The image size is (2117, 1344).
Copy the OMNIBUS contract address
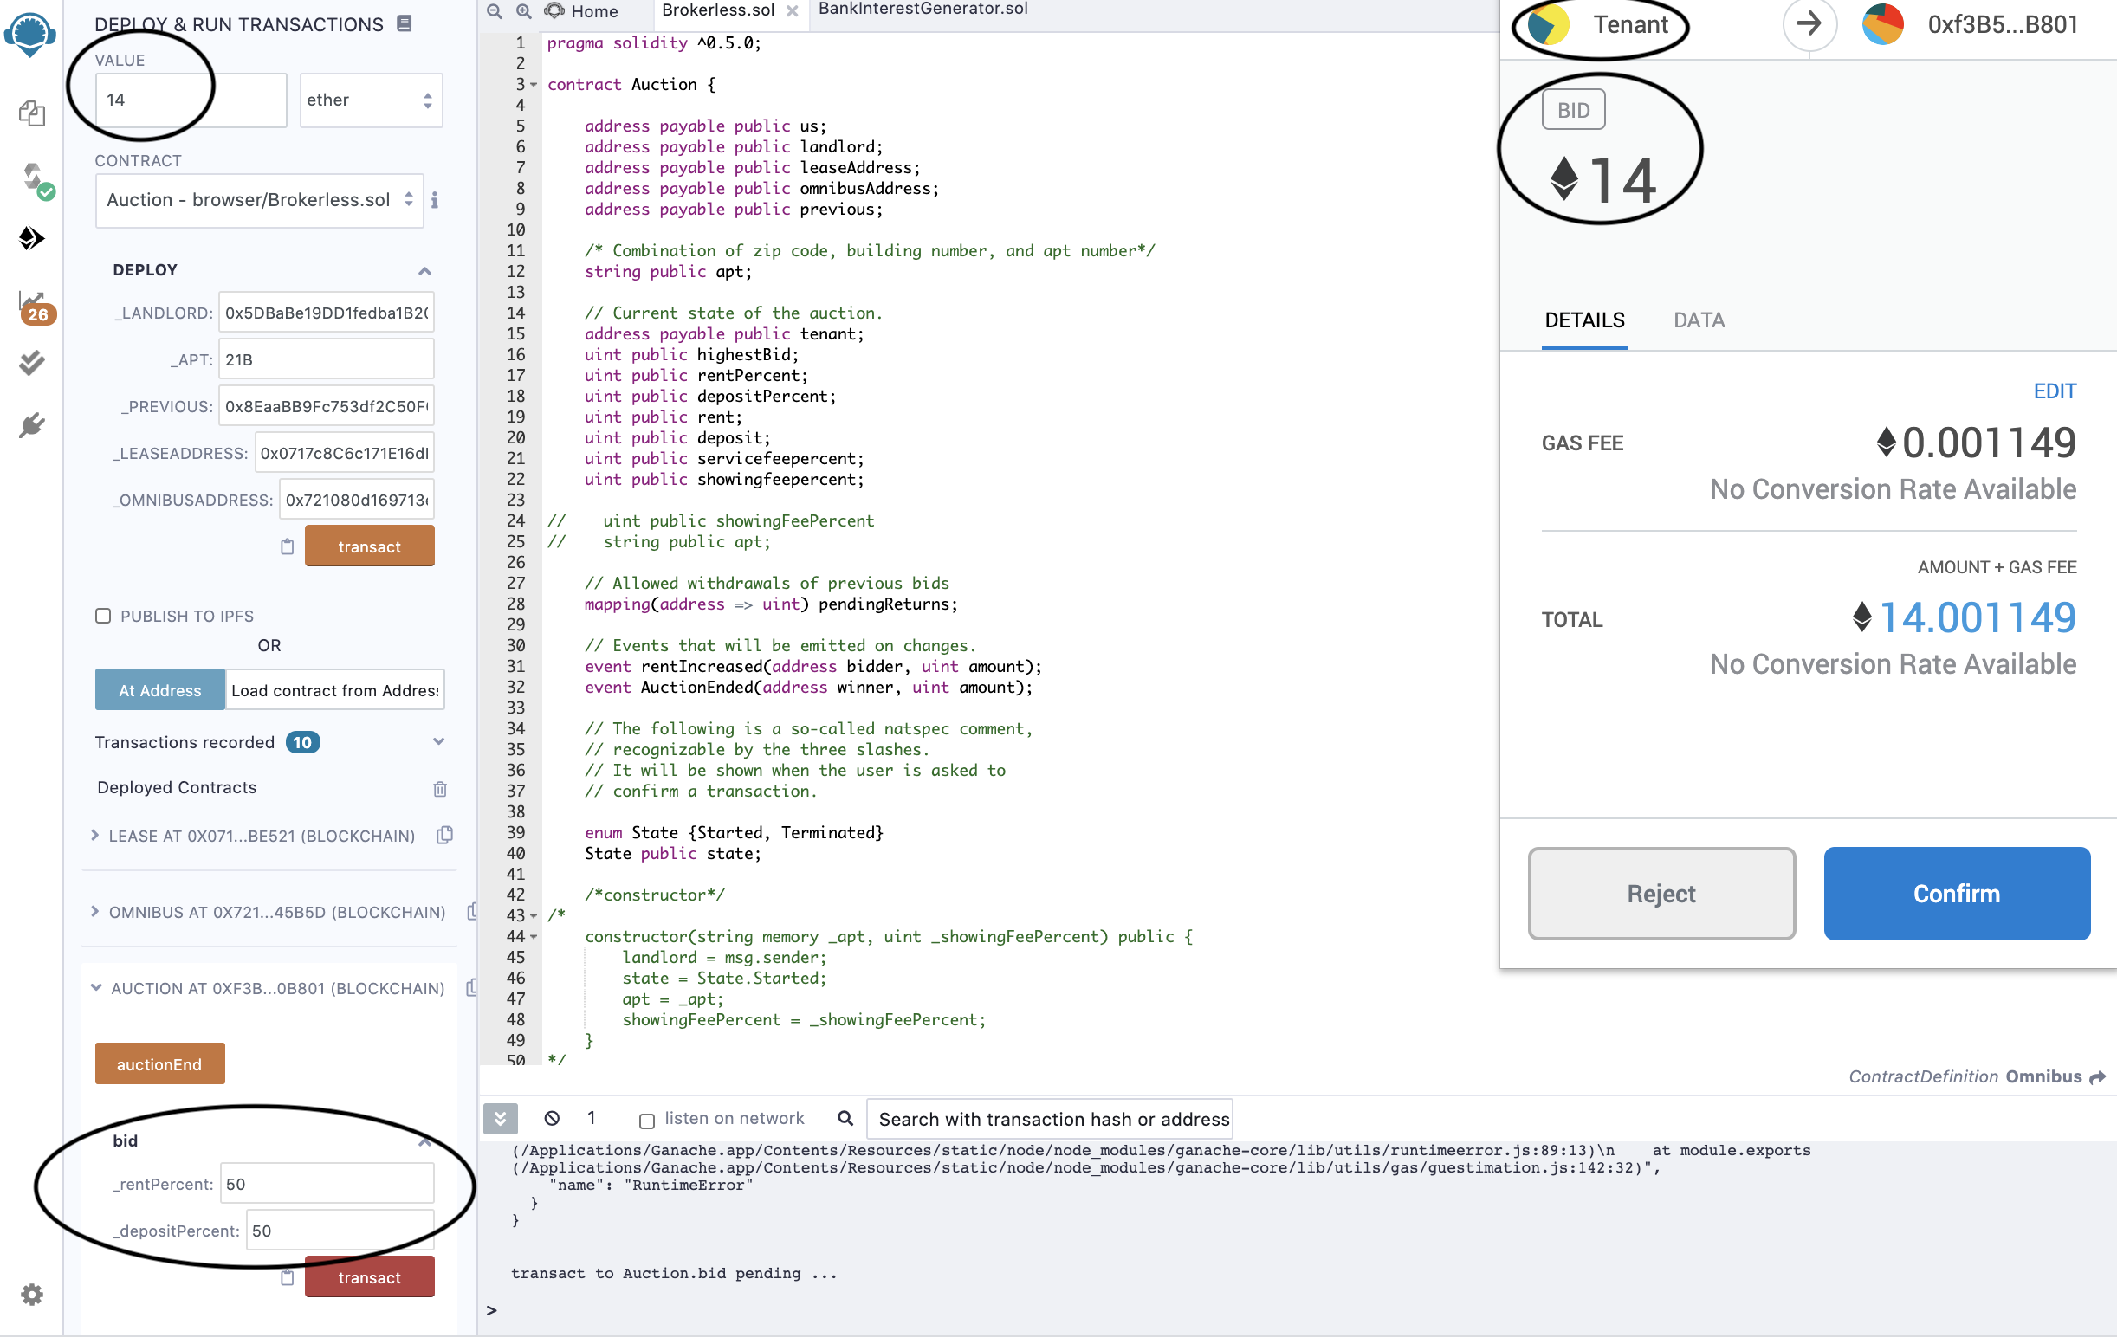click(472, 912)
